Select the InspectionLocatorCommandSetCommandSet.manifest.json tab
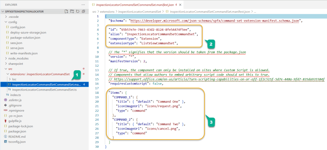The height and width of the screenshot is (150, 327). [x=136, y=4]
